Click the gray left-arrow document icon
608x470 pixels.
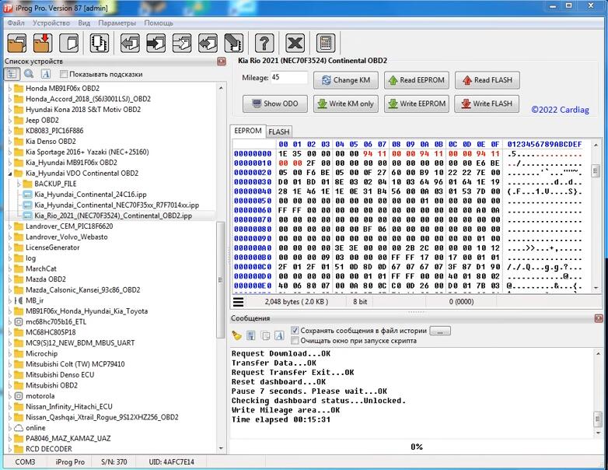130,43
